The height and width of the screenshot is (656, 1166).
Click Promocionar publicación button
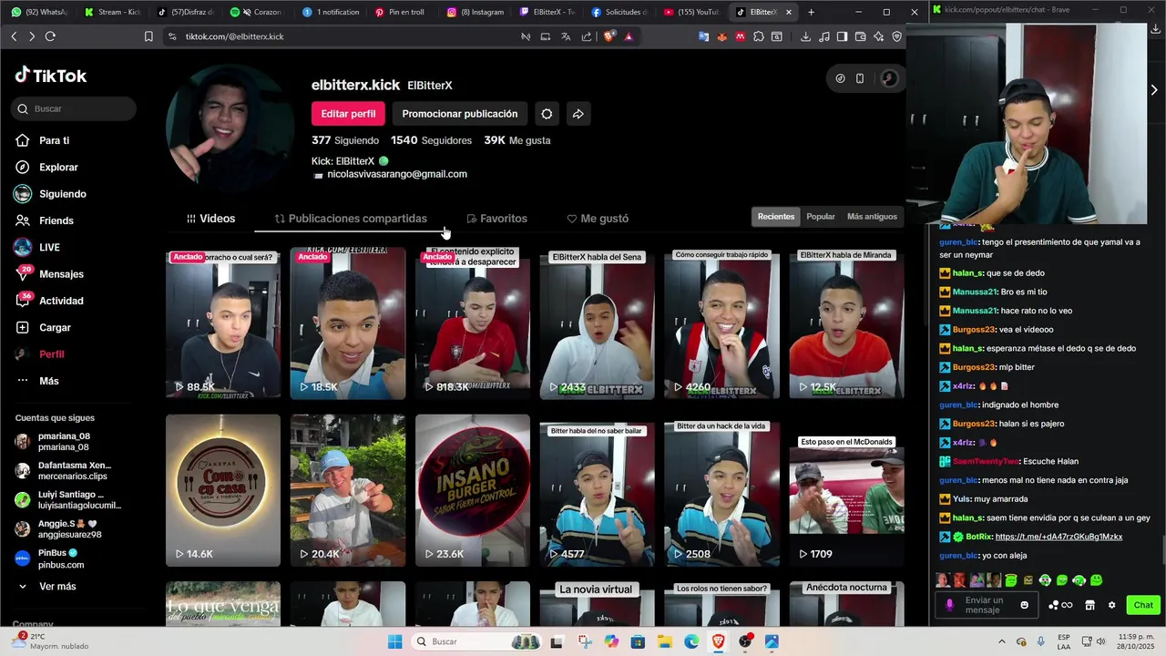pos(459,114)
